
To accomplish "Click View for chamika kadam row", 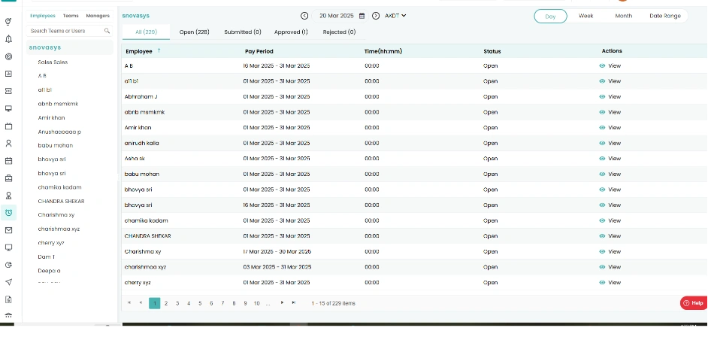I will pyautogui.click(x=615, y=220).
